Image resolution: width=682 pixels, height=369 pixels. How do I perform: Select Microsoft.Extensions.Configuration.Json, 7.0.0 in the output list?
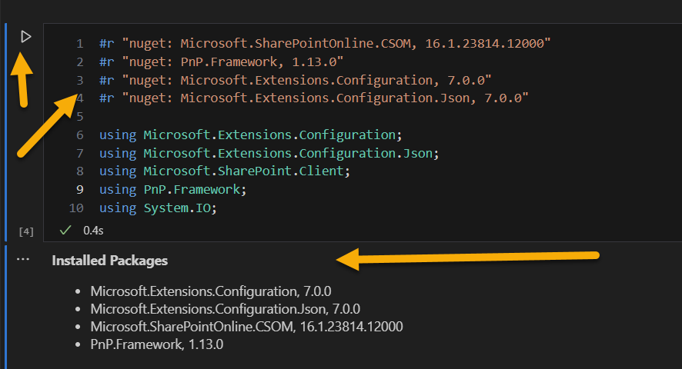[225, 309]
